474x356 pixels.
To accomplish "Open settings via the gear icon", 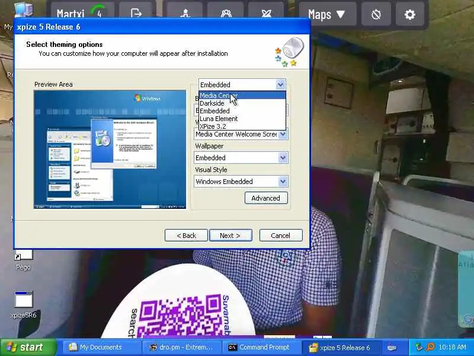I will coord(409,14).
